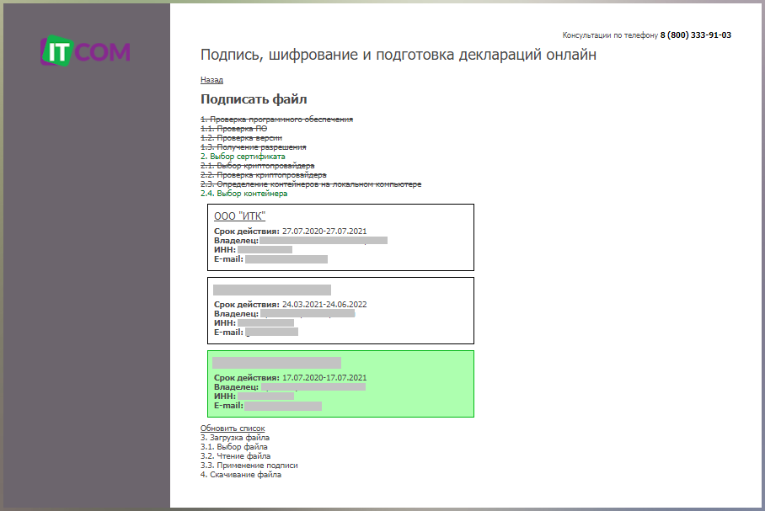The height and width of the screenshot is (511, 765).
Task: Click step 2. Выбор сертификата
Action: coord(243,157)
